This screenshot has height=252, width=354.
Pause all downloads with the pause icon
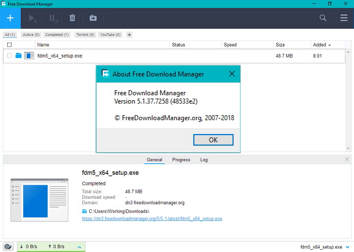pos(54,18)
